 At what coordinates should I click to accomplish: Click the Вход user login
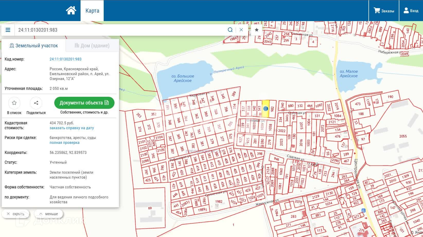411,11
